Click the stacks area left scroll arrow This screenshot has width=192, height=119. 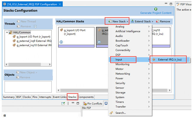[x=59, y=90]
